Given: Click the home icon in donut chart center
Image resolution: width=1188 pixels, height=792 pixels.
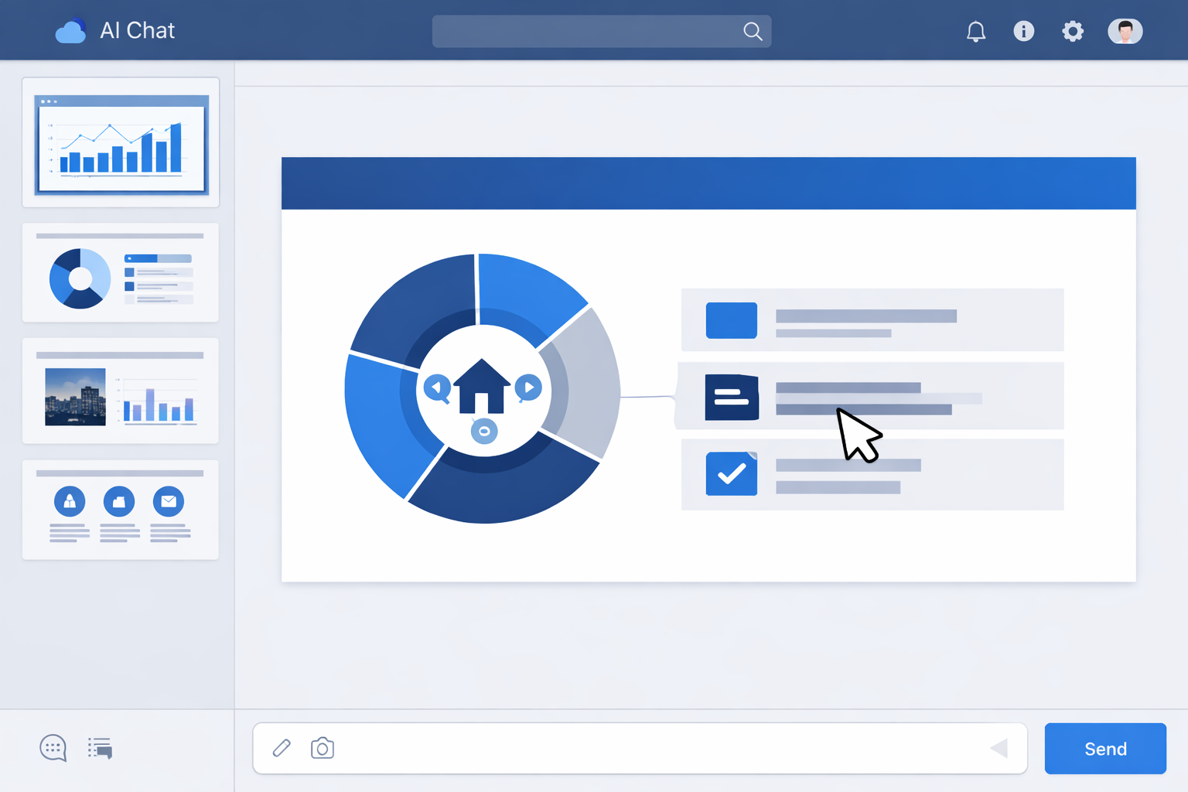Looking at the screenshot, I should [482, 386].
